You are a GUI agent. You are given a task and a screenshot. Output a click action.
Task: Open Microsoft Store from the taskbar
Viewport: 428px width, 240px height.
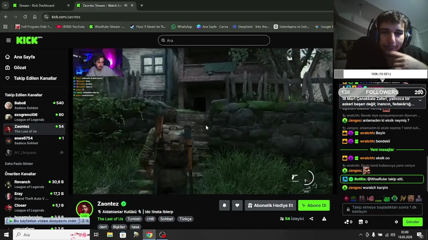point(123,235)
